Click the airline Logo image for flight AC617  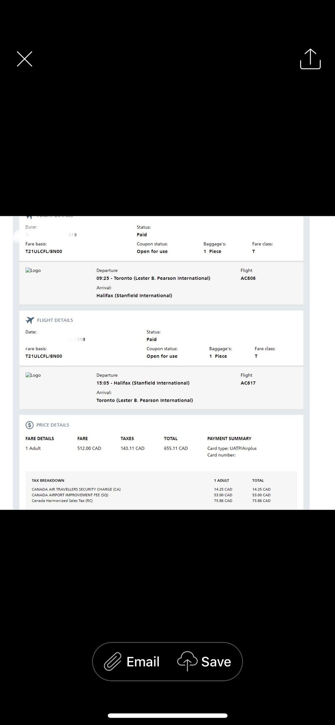[x=33, y=375]
